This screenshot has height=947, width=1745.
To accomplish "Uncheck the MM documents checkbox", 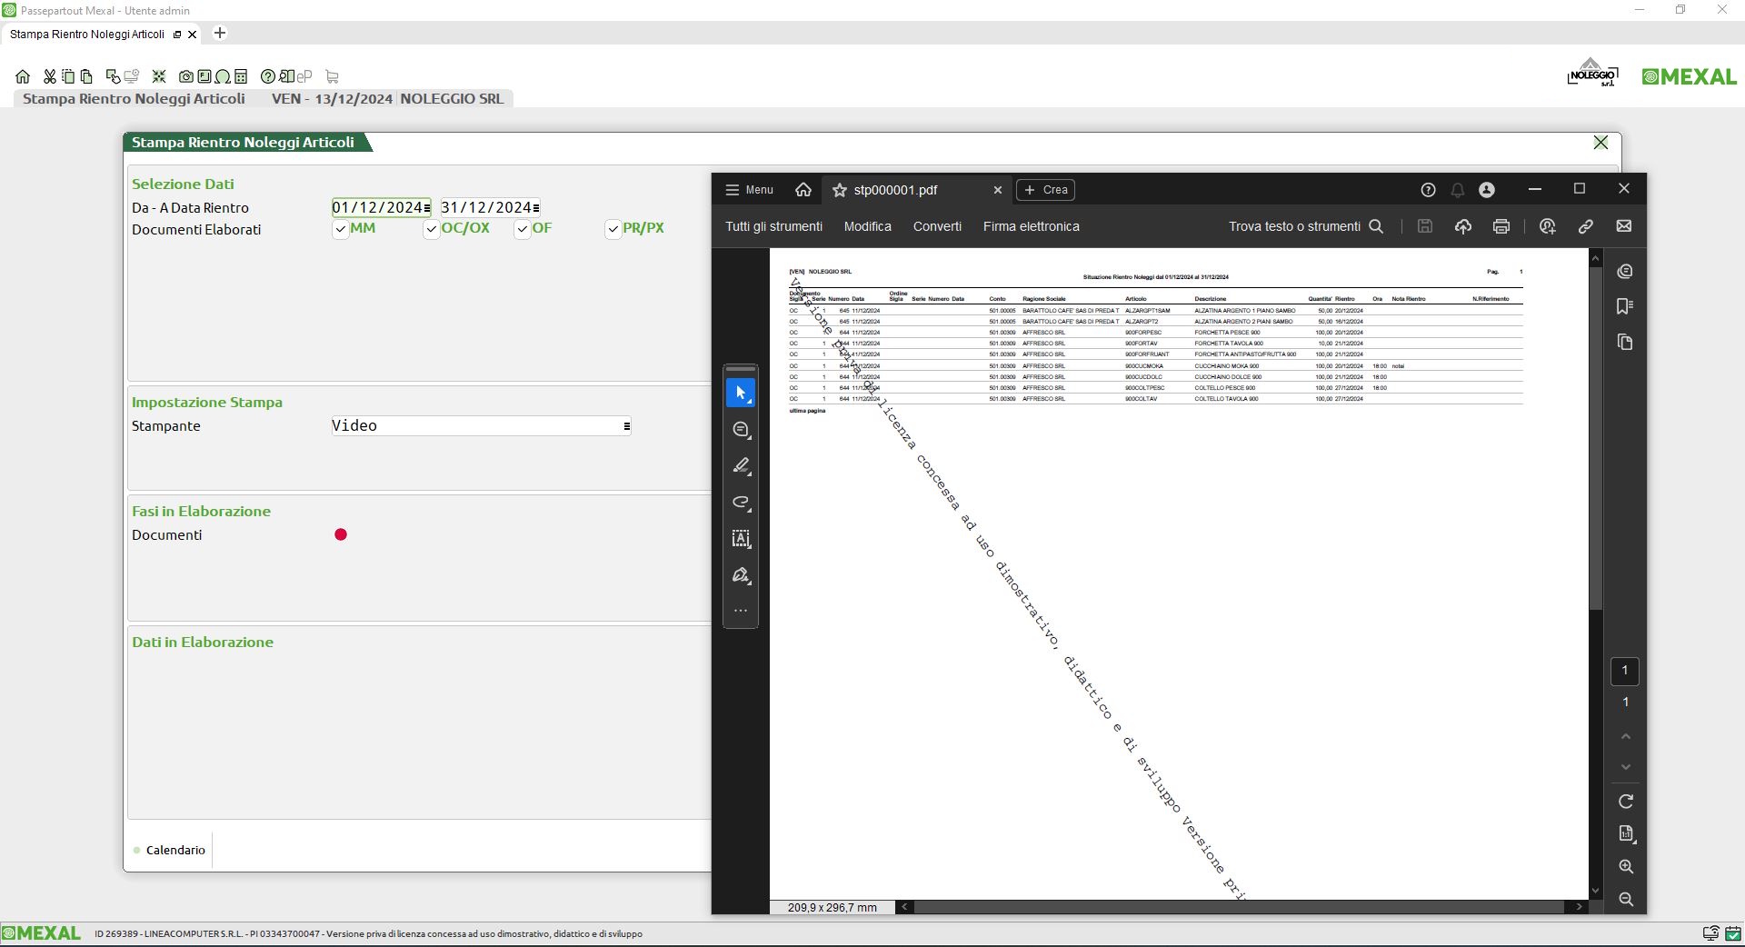I will coord(341,229).
